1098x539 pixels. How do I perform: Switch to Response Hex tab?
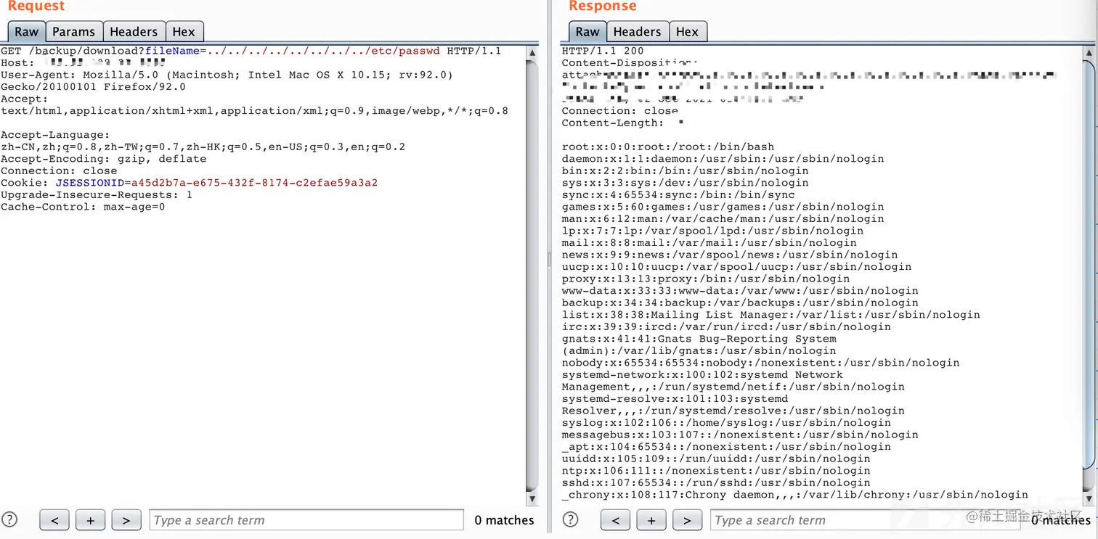687,32
